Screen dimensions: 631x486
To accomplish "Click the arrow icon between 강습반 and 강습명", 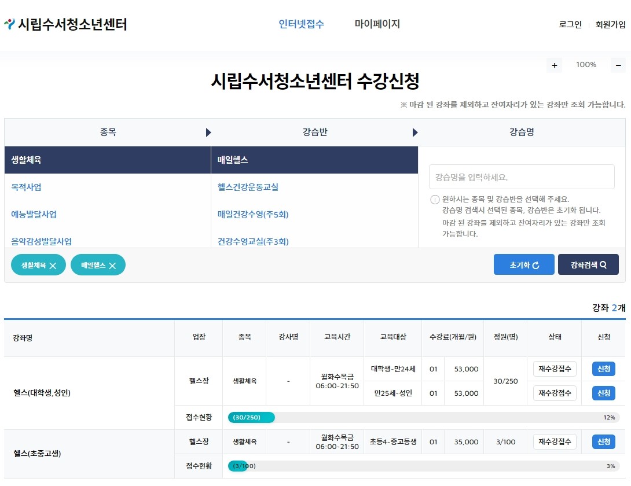I will [414, 132].
